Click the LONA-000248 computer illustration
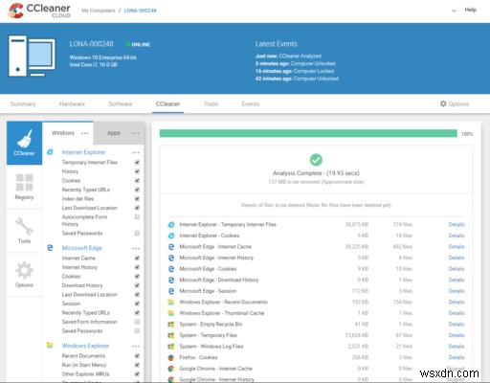This screenshot has width=490, height=383. point(32,56)
